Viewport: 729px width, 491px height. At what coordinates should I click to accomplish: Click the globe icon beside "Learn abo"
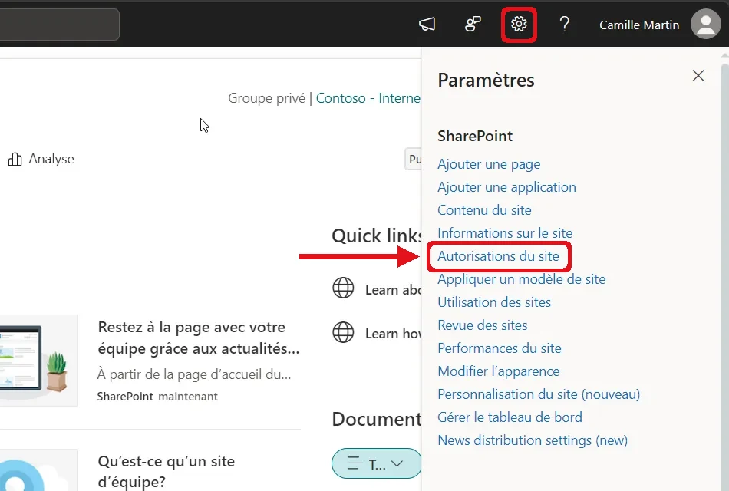[x=343, y=288]
